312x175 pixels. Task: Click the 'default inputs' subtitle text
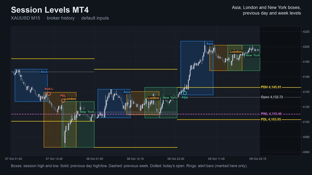pyautogui.click(x=95, y=18)
